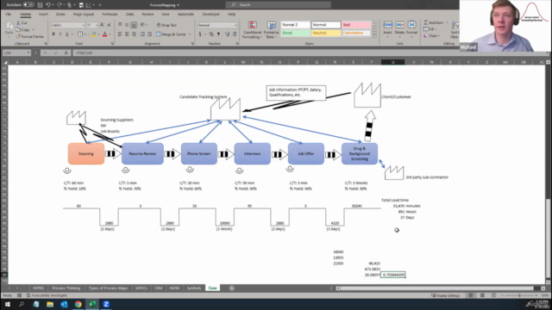Apply the yellow Fill Color swatch
The width and height of the screenshot is (552, 310).
[x=93, y=34]
